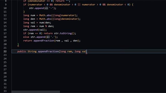
Task: Click the '||' operator on line 9
Action: point(79,5)
